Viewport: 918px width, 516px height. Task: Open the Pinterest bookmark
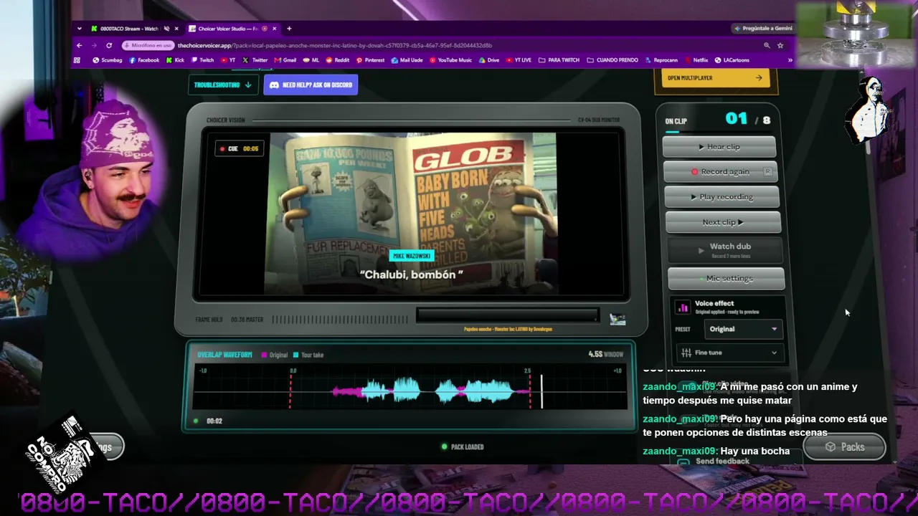point(370,60)
